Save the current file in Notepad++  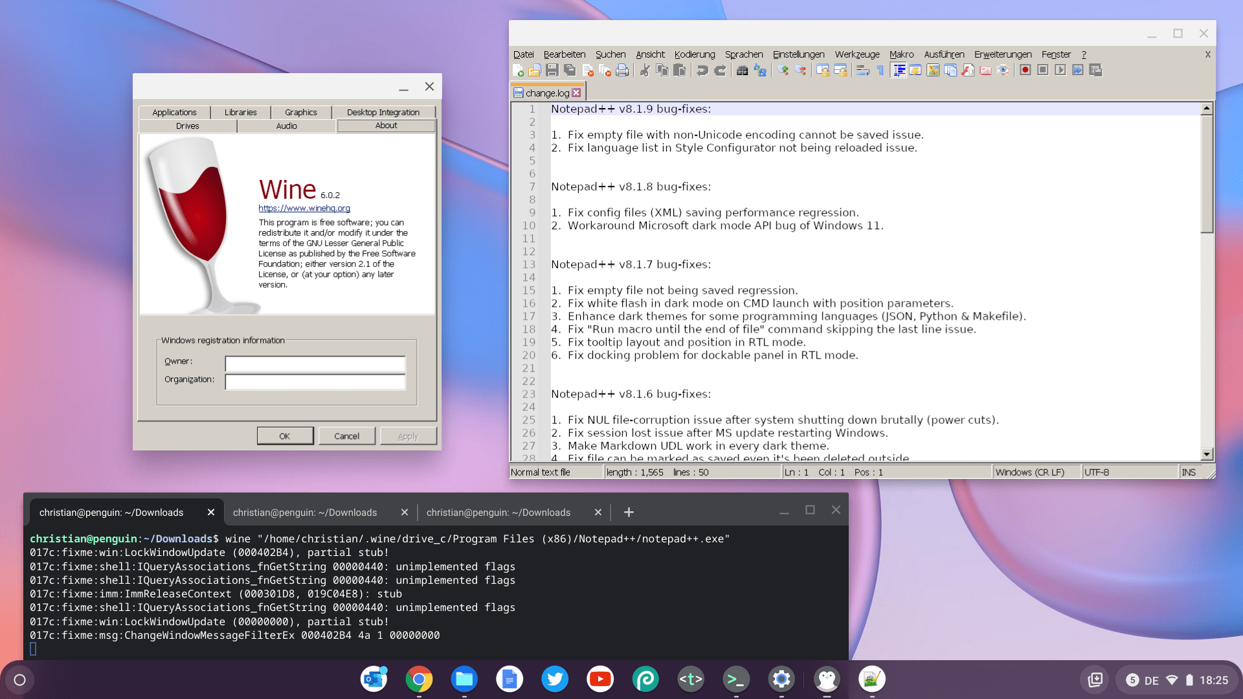[x=552, y=71]
